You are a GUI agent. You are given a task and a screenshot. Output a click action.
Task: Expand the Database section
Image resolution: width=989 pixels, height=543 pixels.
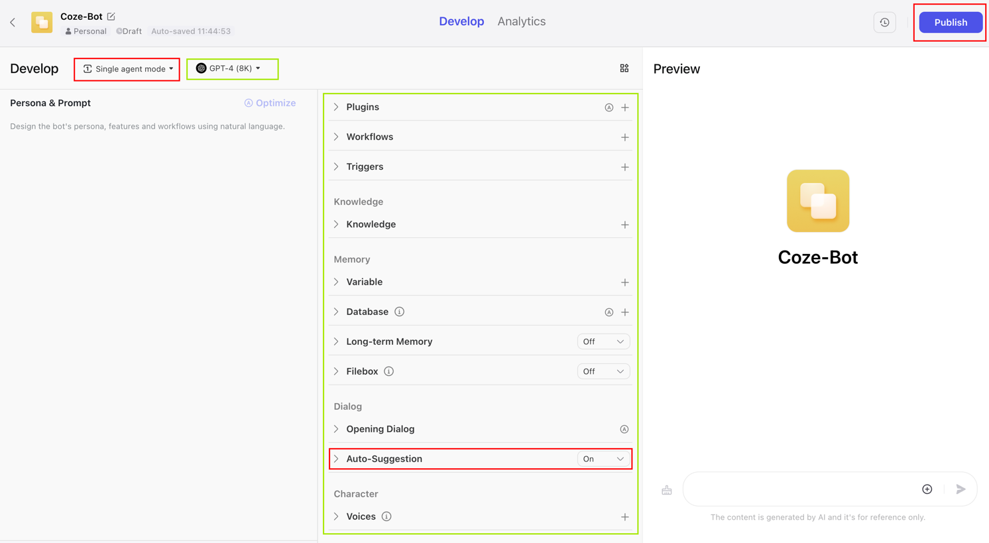click(336, 312)
